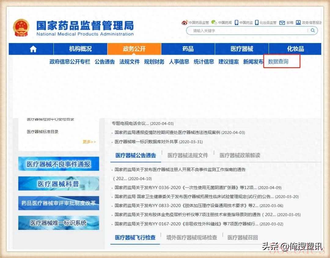Open 人事信息 submenu link

[x=179, y=62]
